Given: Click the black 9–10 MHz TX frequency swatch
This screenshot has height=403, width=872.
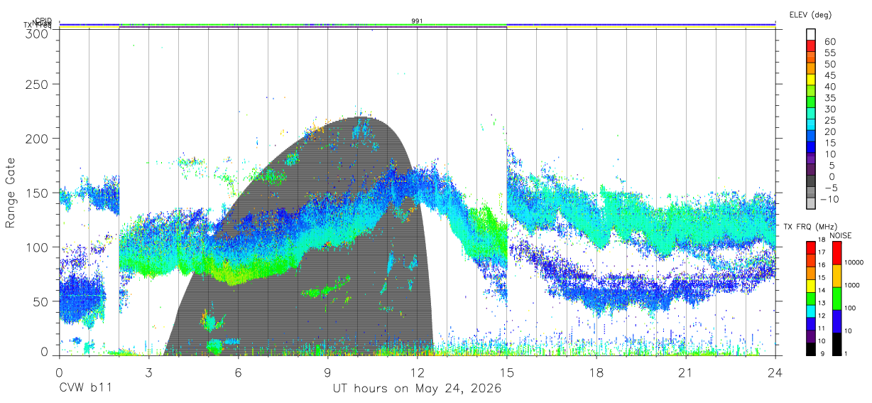Looking at the screenshot, I should (810, 349).
